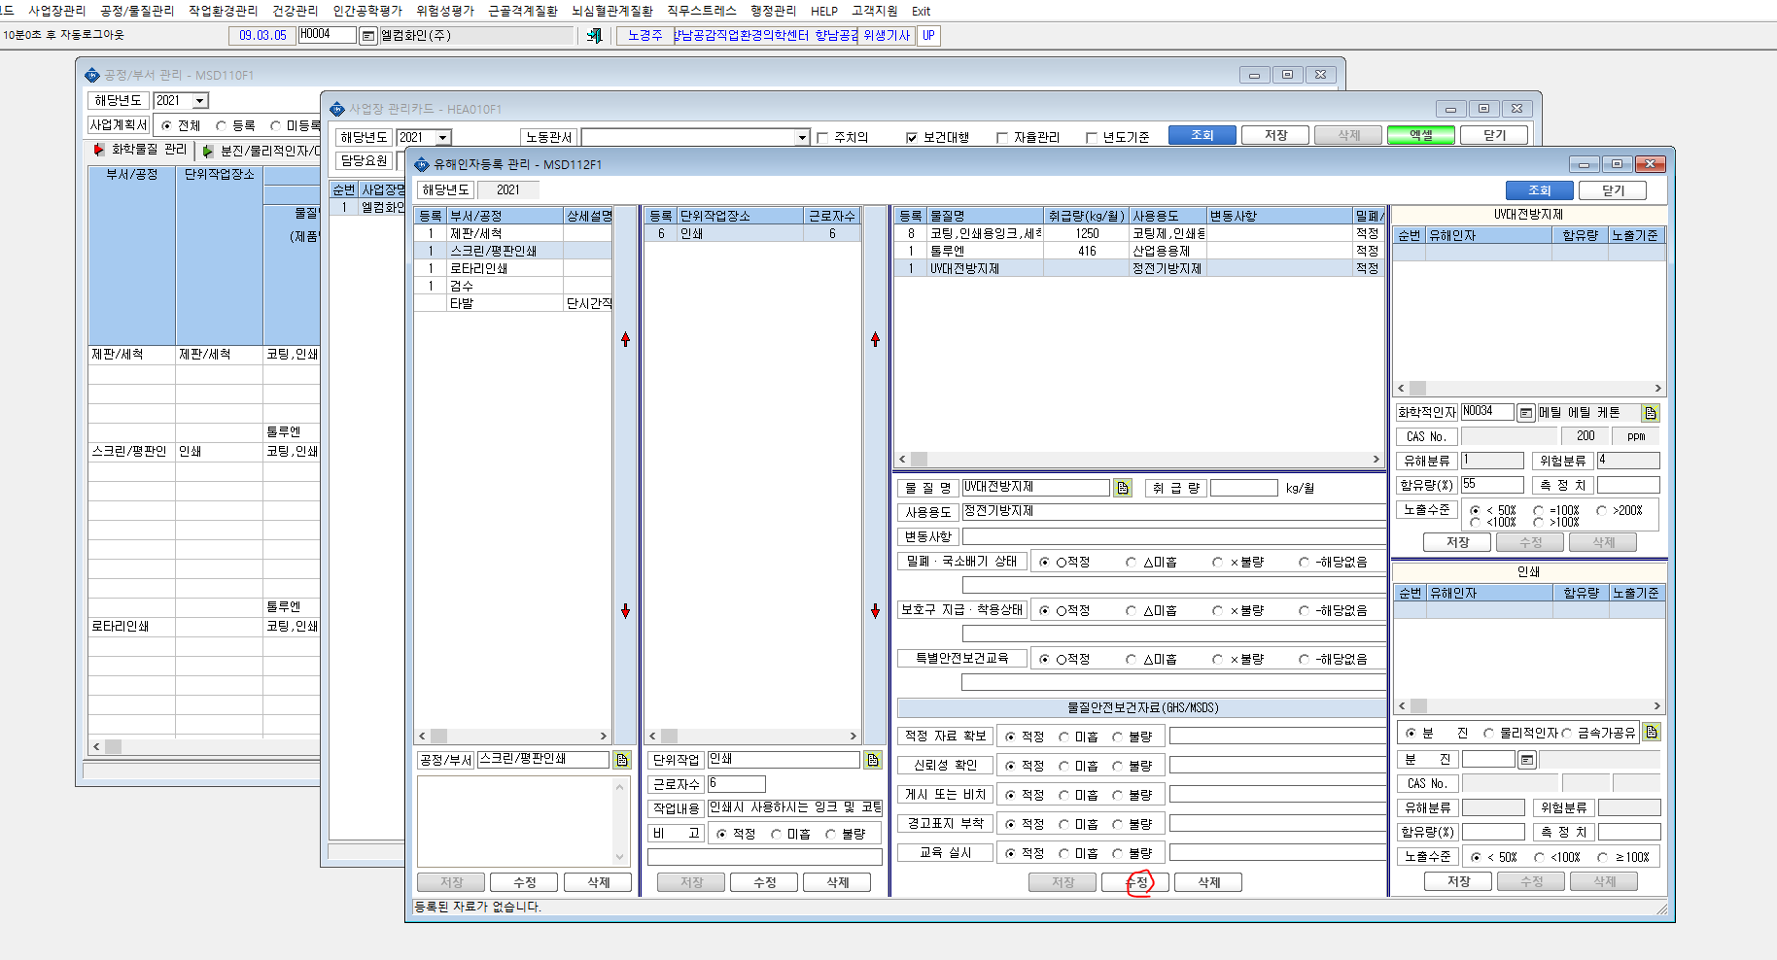The height and width of the screenshot is (960, 1777).
Task: Open the 노동관서 dropdown list
Action: (802, 138)
